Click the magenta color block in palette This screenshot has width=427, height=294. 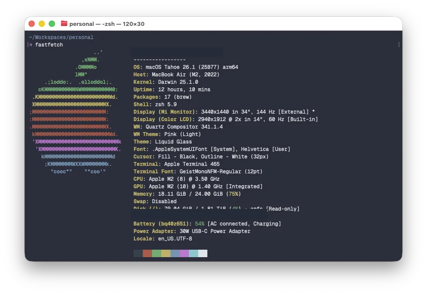pyautogui.click(x=185, y=254)
